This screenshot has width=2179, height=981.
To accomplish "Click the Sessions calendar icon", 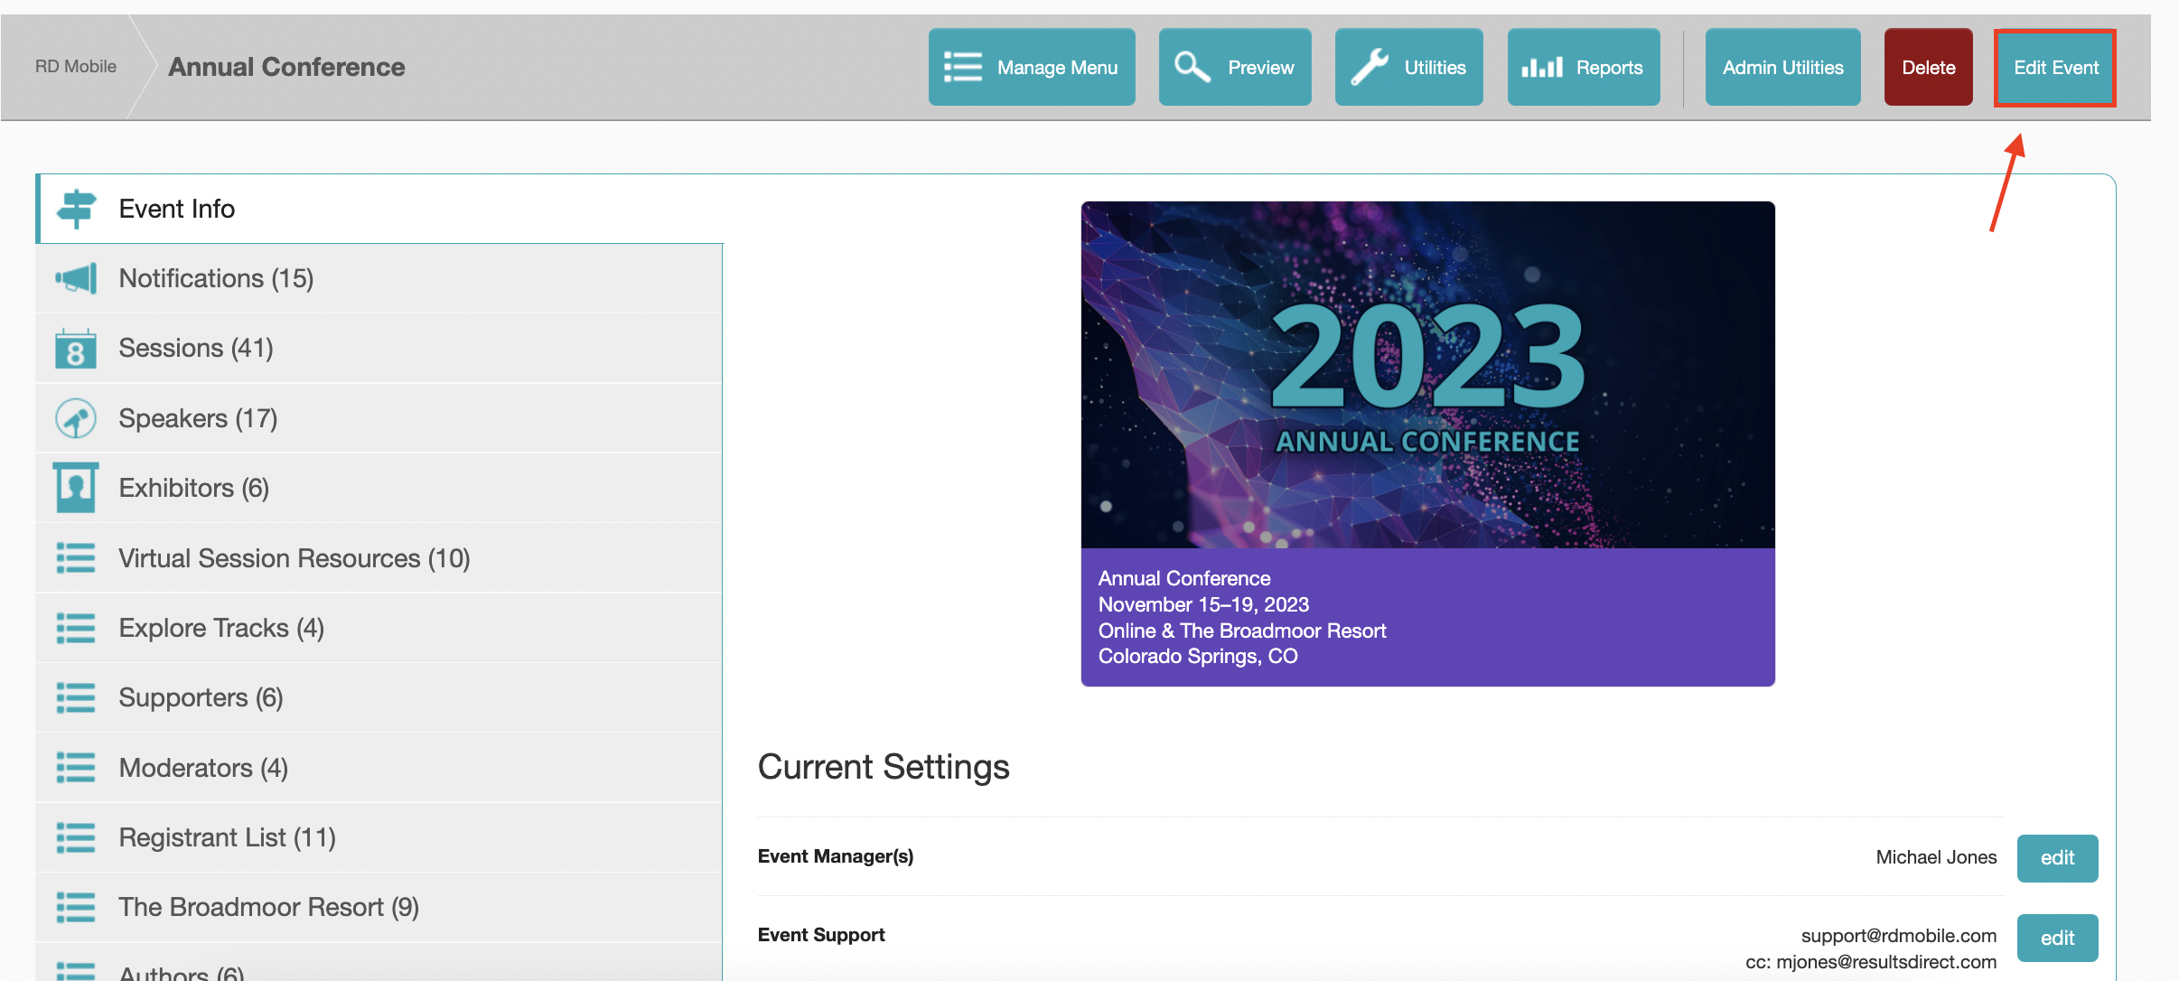I will tap(76, 349).
